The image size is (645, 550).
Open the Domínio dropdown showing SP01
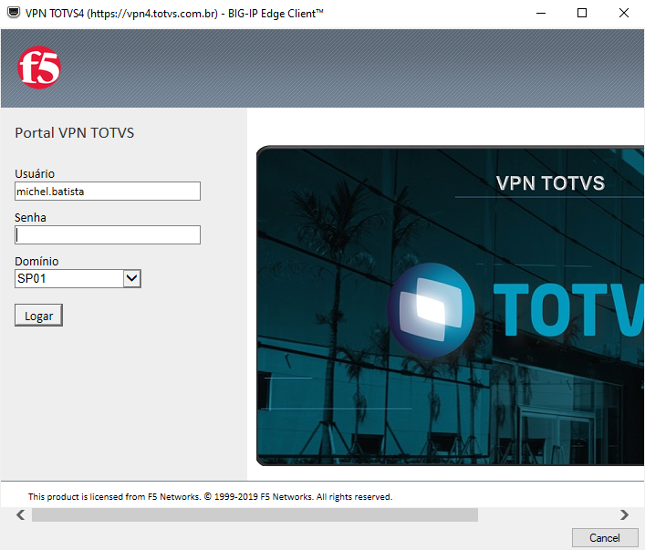click(x=78, y=278)
